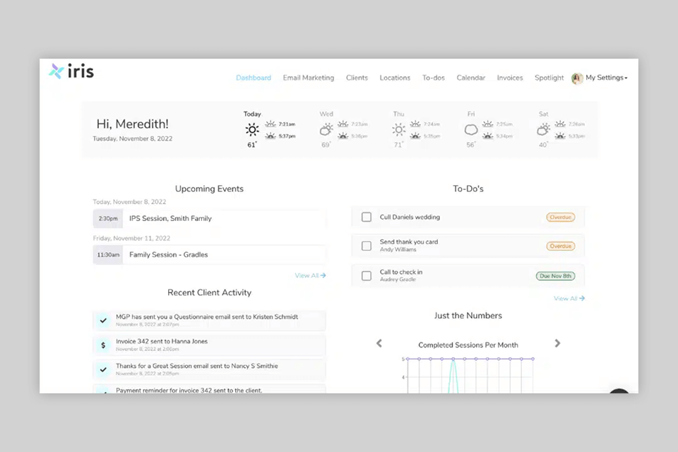This screenshot has width=678, height=452.
Task: Click Overdue badge on Cull Daniels wedding
Action: pyautogui.click(x=560, y=217)
